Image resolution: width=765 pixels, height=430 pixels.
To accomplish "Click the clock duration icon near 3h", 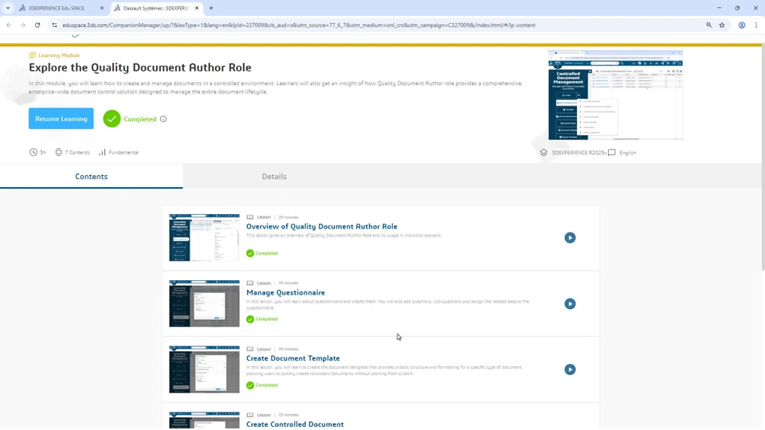I will coord(33,152).
